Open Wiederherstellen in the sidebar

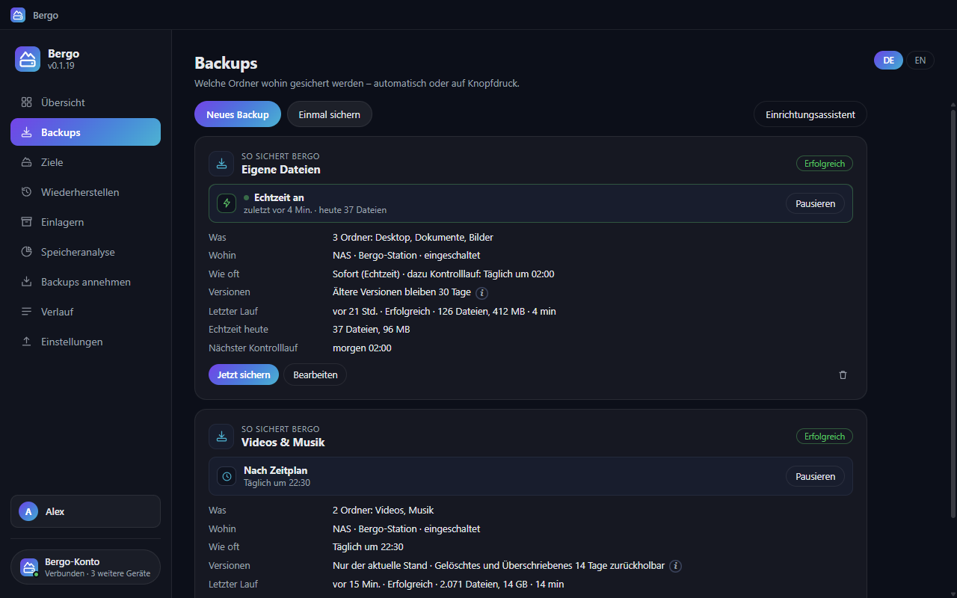tap(85, 192)
